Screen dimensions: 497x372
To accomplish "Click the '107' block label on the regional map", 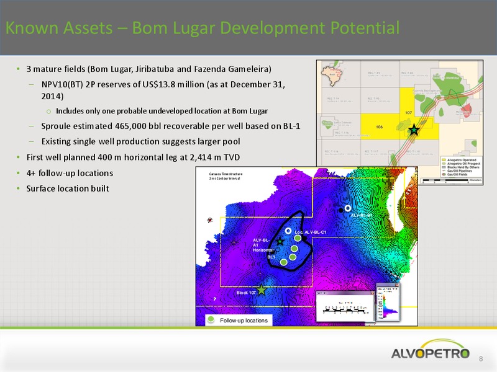I will tap(408, 113).
